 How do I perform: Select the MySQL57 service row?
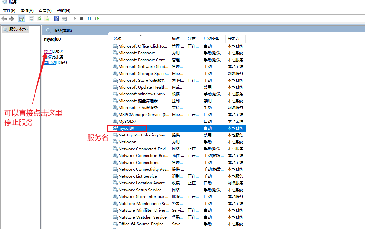[127, 122]
